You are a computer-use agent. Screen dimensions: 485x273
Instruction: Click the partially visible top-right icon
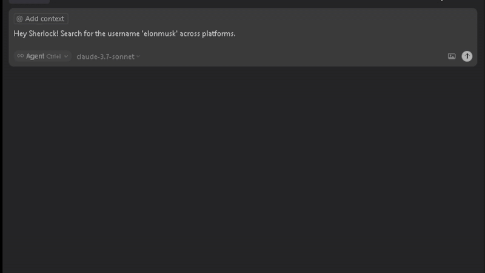[442, 1]
